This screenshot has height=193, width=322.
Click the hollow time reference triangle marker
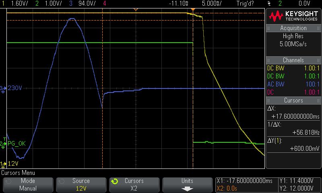pos(136,9)
